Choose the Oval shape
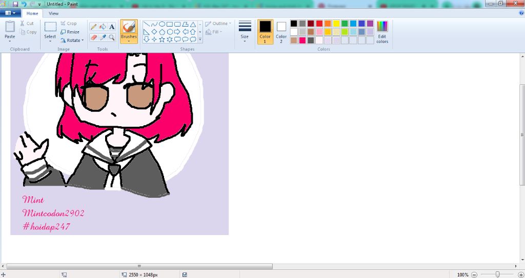The image size is (525, 278). pyautogui.click(x=161, y=25)
